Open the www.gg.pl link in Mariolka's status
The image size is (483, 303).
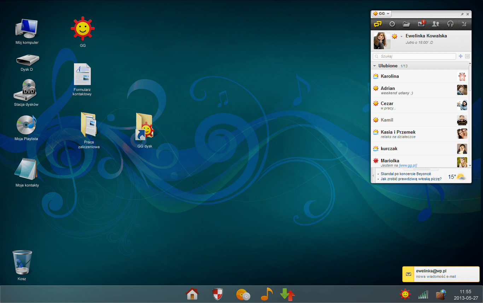tap(408, 165)
